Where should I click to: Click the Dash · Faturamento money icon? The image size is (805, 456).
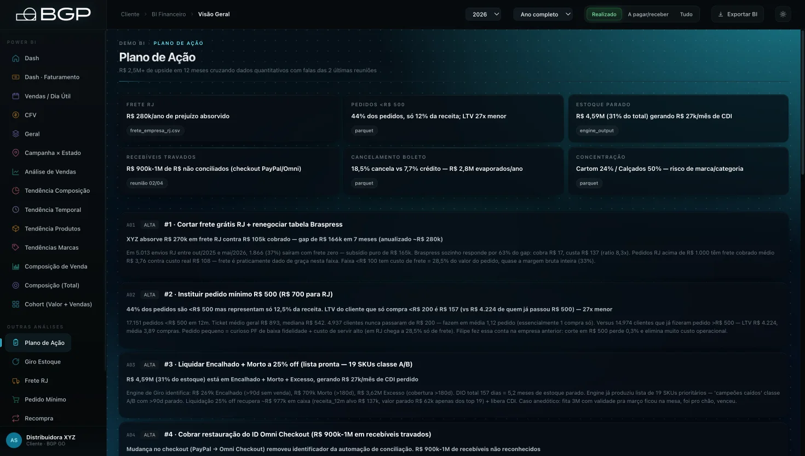click(16, 77)
